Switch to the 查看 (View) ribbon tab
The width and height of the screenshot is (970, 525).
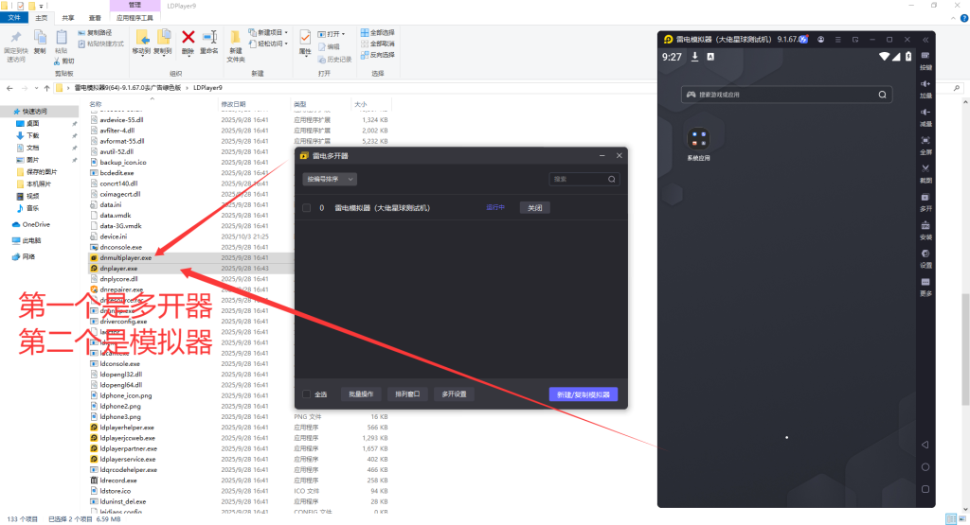pos(95,18)
